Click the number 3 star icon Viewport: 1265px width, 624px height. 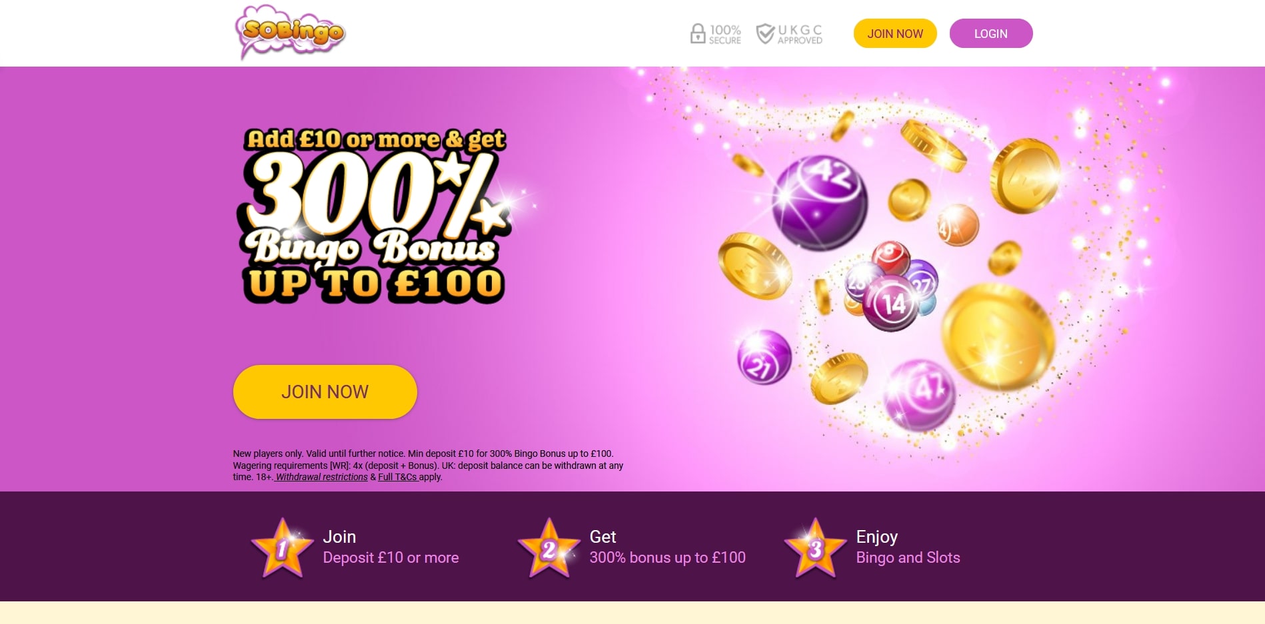(816, 548)
